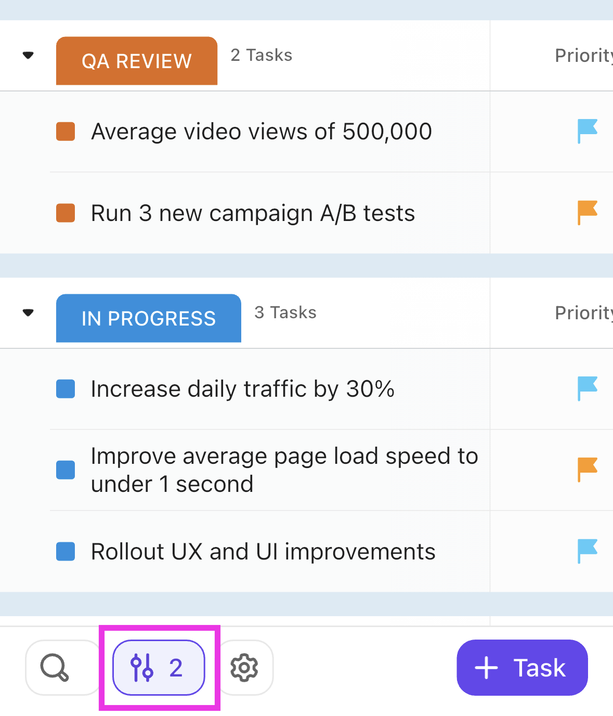Open task Rollout UX and UI improvements

click(x=263, y=552)
